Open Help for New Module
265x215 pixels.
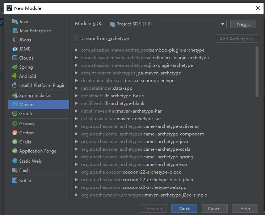(245, 208)
